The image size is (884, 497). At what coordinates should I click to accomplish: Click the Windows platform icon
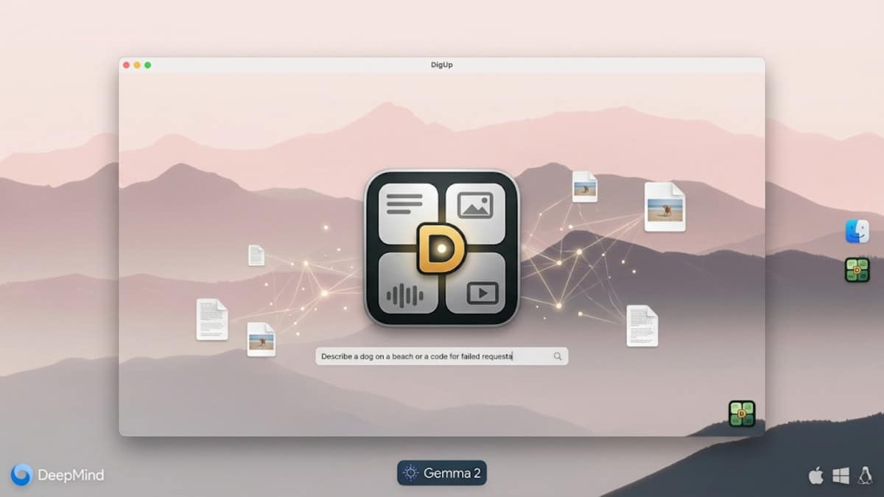(841, 476)
